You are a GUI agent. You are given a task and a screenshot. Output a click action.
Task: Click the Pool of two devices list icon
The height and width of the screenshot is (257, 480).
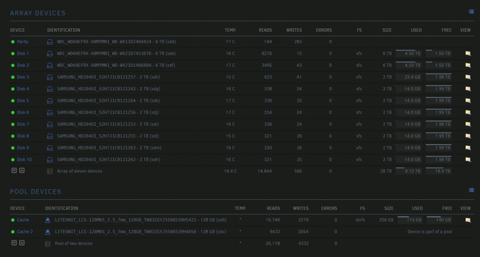(x=48, y=244)
